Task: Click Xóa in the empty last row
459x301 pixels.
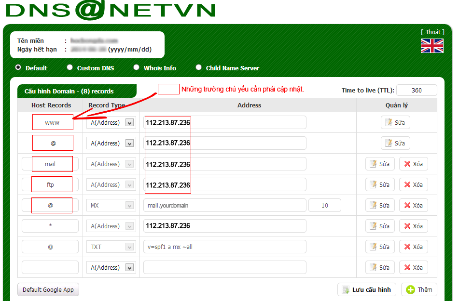Action: coord(414,267)
